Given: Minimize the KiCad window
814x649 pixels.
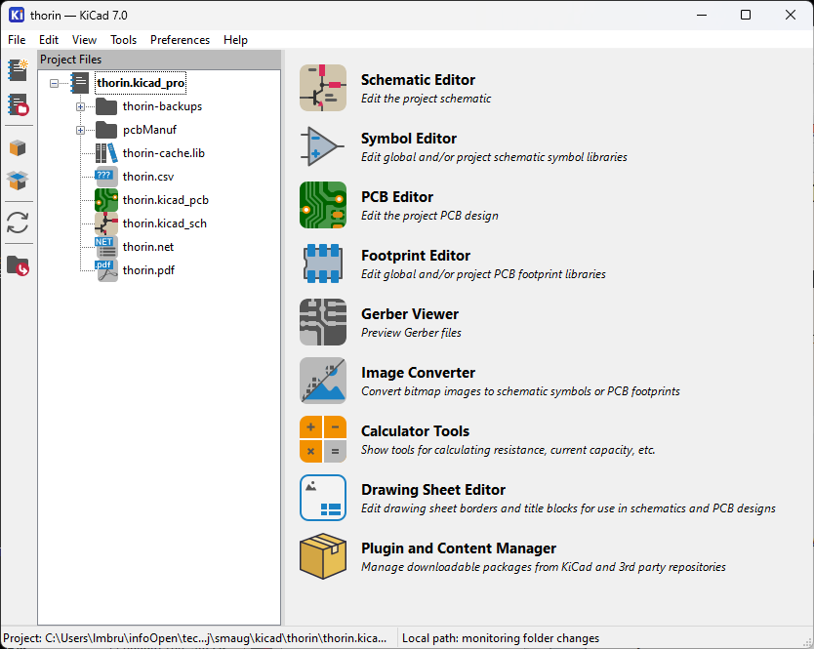Looking at the screenshot, I should pyautogui.click(x=702, y=15).
